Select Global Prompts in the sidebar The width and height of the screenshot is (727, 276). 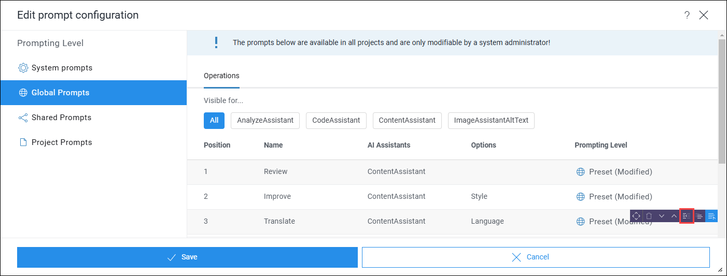coord(93,93)
